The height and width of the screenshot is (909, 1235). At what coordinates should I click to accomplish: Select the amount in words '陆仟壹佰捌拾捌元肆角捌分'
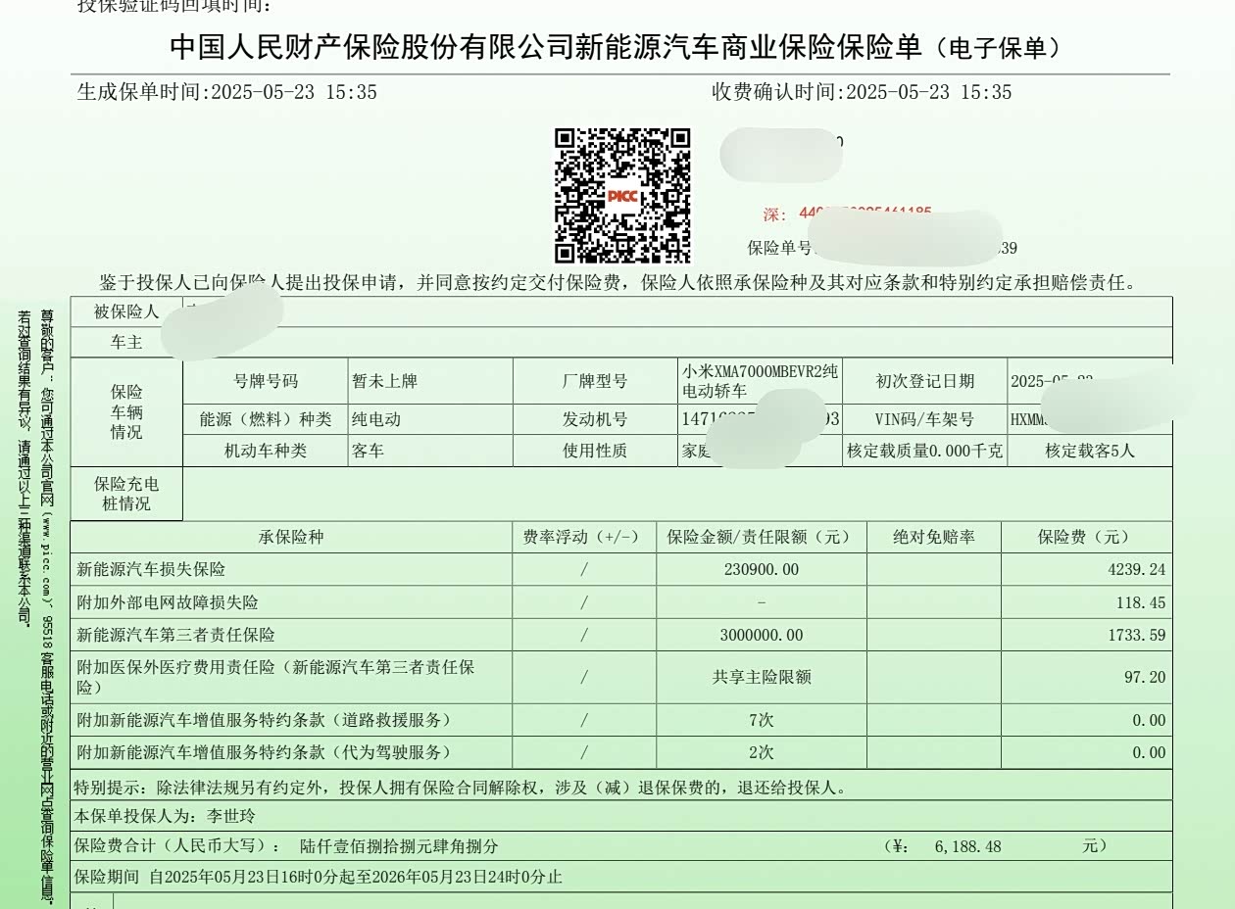click(400, 846)
